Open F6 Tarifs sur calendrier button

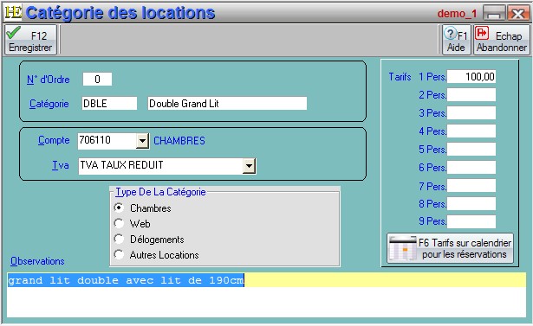(450, 248)
